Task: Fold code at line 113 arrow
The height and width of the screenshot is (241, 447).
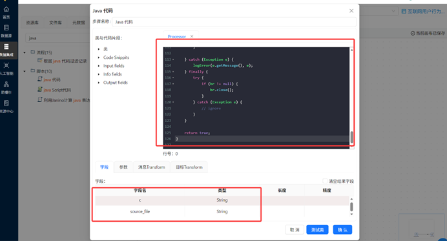Action: pos(173,59)
